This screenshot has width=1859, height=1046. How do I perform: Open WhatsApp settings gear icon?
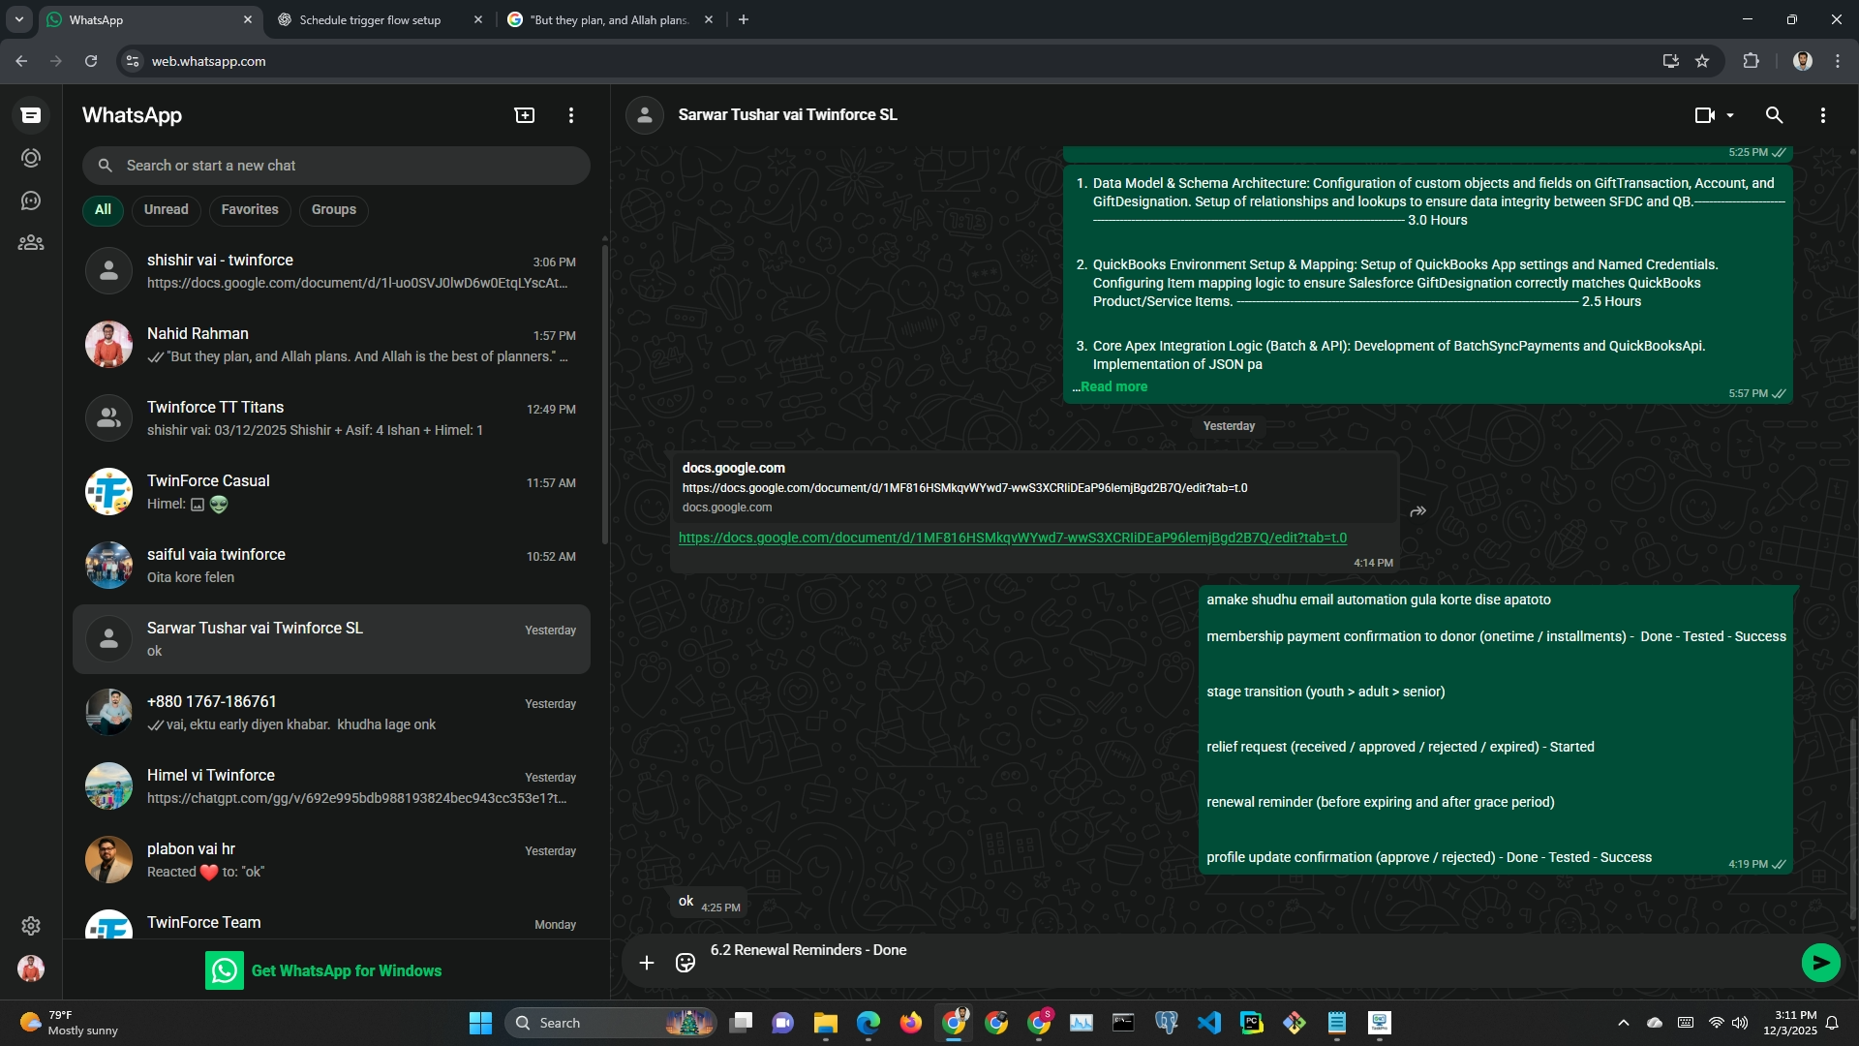click(x=31, y=926)
